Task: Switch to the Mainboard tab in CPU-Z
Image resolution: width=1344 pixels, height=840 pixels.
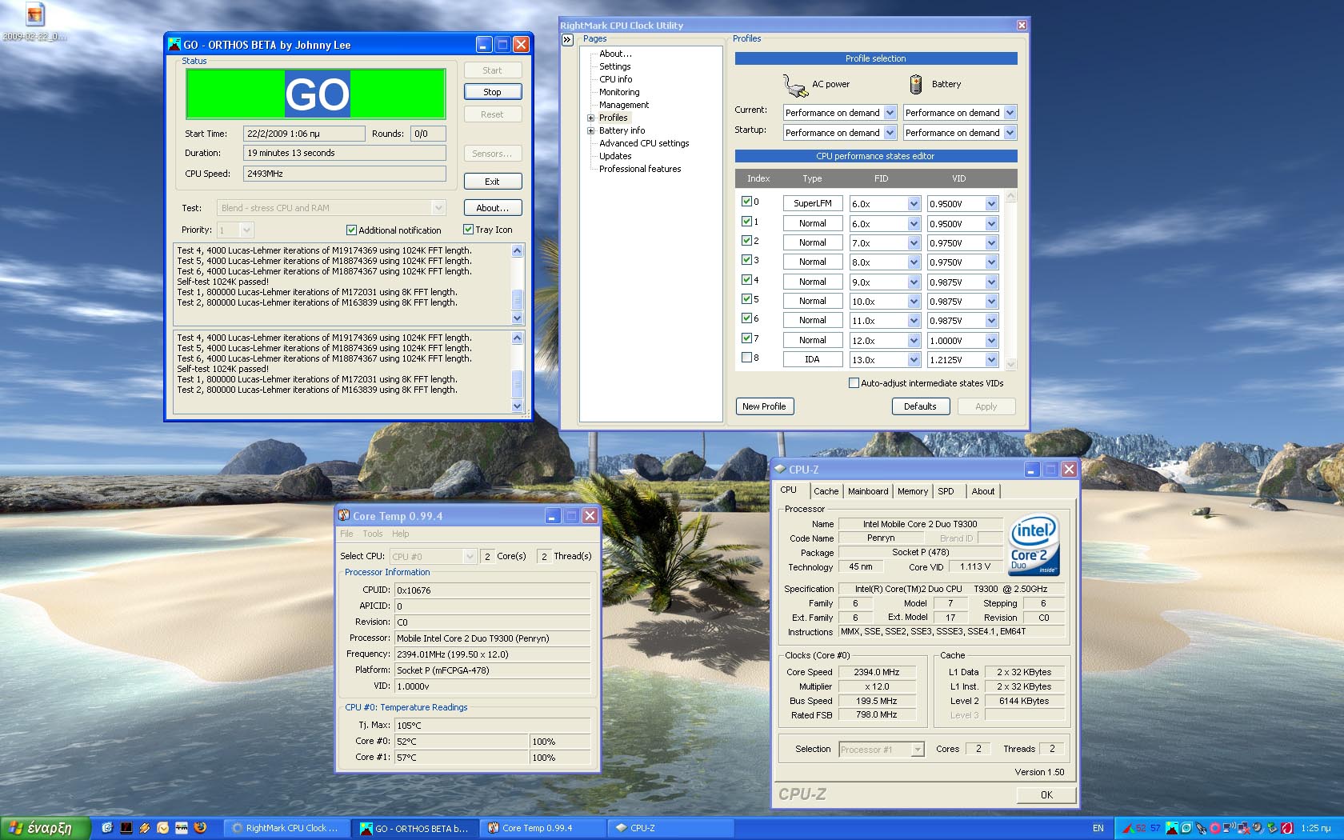Action: (868, 491)
